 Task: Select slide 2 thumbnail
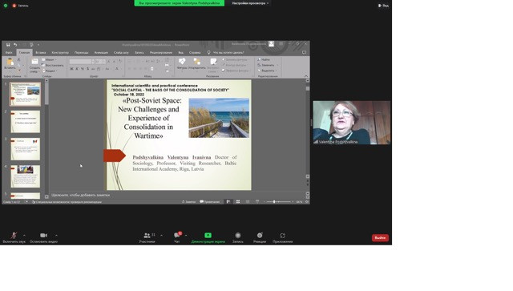coord(26,121)
